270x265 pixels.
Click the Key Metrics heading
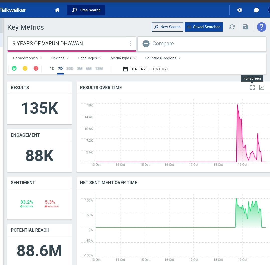[26, 27]
